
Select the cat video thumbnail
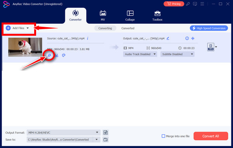point(25,47)
